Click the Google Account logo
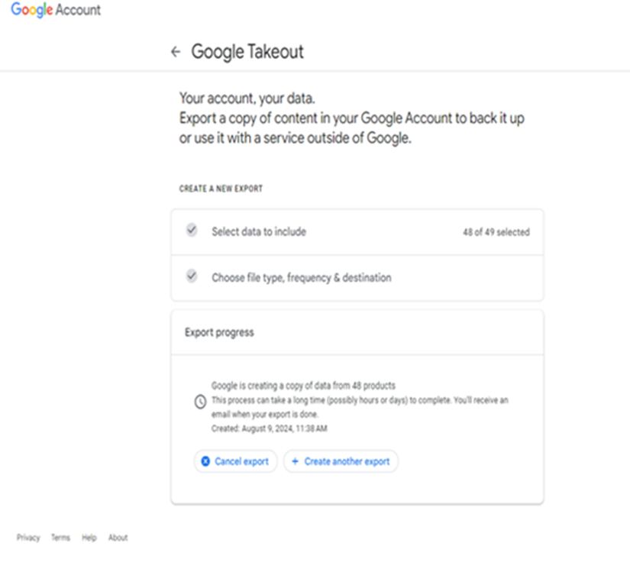 56,10
